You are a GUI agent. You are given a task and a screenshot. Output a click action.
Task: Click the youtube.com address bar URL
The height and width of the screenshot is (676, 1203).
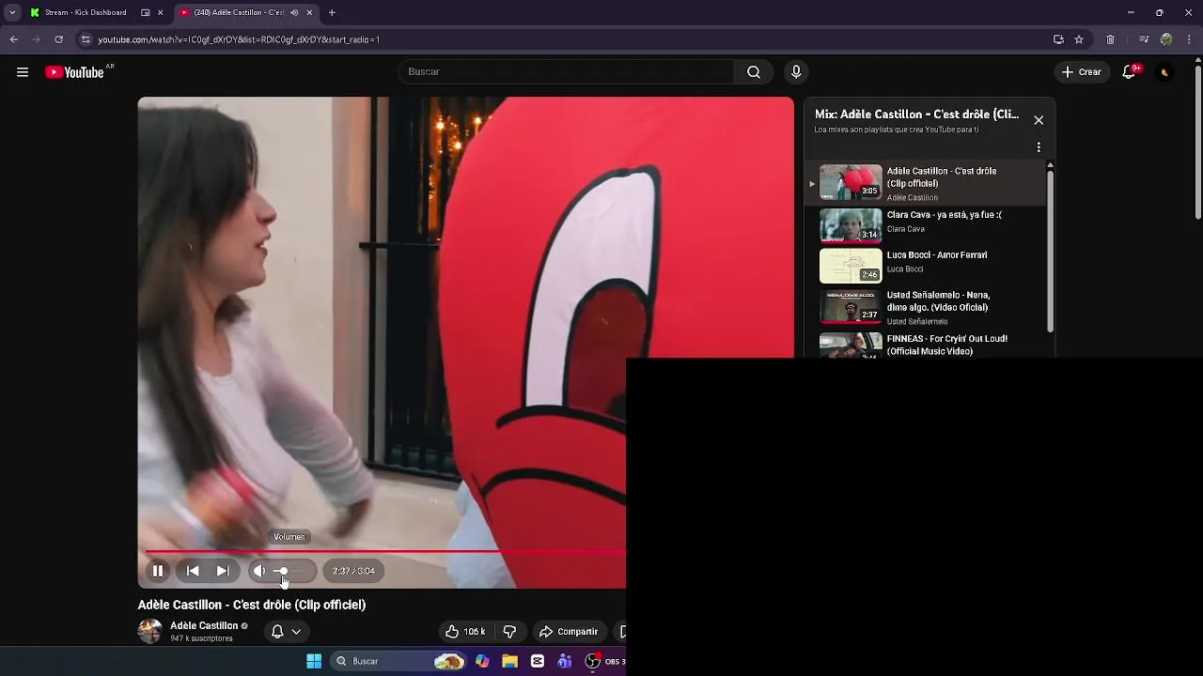pos(239,39)
